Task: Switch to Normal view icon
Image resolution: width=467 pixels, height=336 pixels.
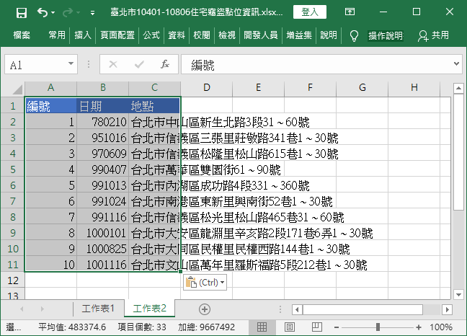Action: tap(262, 327)
